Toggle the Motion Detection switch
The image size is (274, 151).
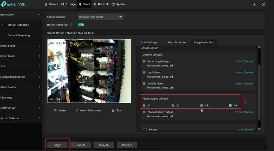[81, 25]
